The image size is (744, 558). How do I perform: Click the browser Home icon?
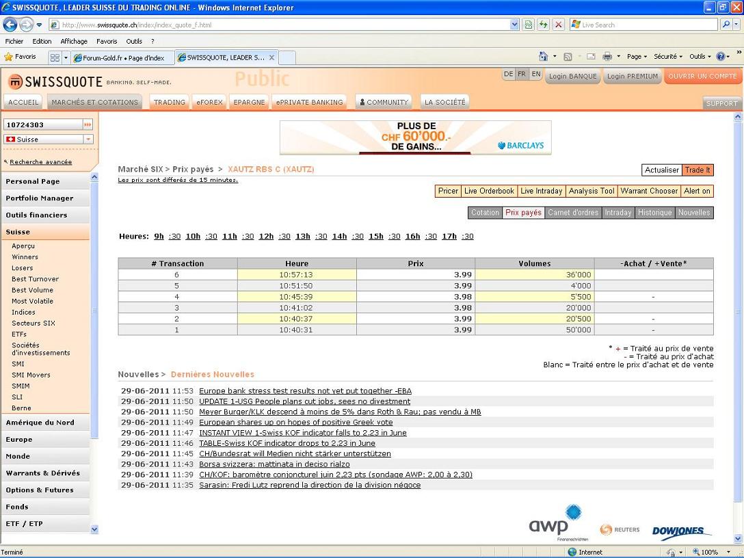point(543,57)
